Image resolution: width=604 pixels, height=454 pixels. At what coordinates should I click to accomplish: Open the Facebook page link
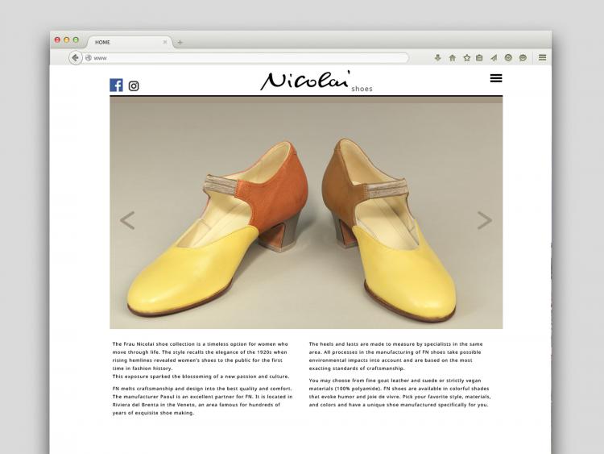coord(116,85)
